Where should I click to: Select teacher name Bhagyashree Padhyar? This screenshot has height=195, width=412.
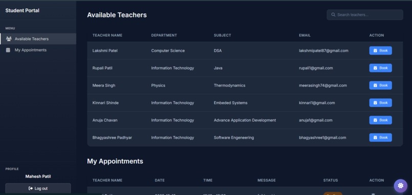tap(112, 137)
